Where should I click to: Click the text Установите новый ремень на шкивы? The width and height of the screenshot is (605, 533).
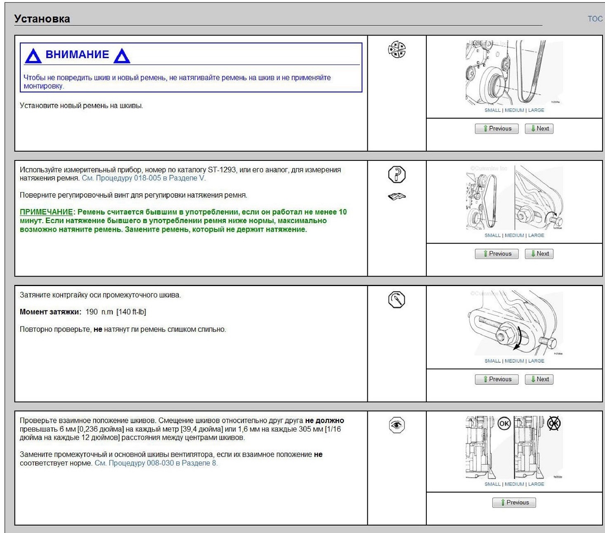[x=81, y=106]
